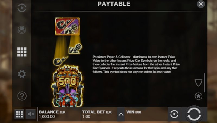The width and height of the screenshot is (217, 123).
Task: Click the Payer & Collector feature symbol
Action: [x=67, y=26]
